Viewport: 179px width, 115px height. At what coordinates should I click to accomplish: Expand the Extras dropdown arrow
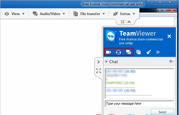[134, 14]
